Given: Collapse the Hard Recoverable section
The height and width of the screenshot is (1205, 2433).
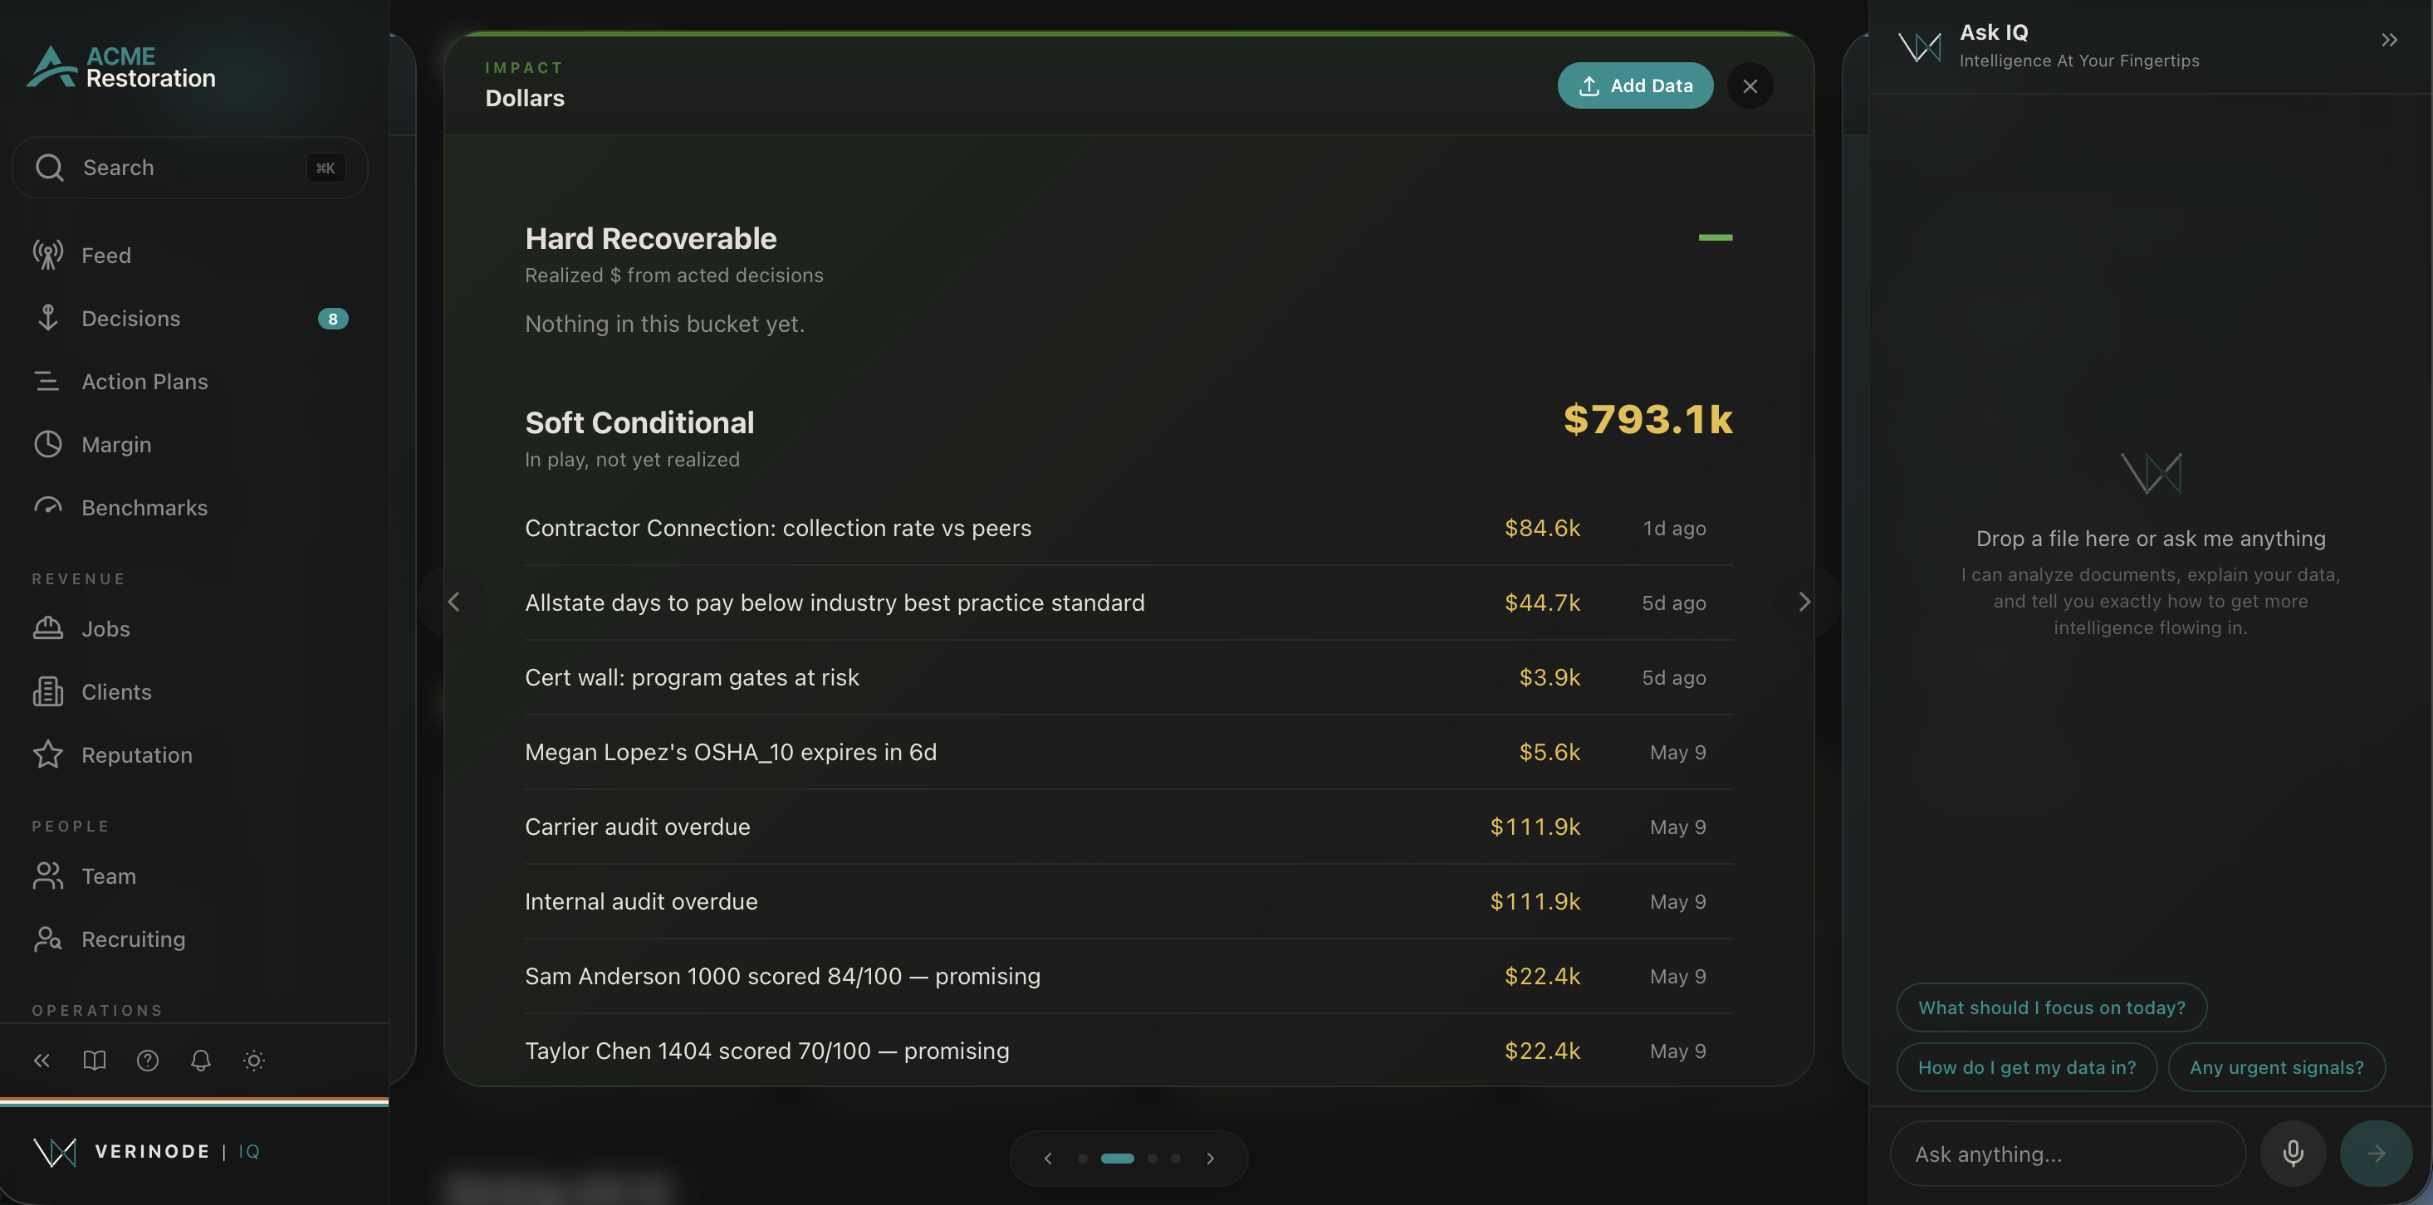Looking at the screenshot, I should coord(1716,238).
